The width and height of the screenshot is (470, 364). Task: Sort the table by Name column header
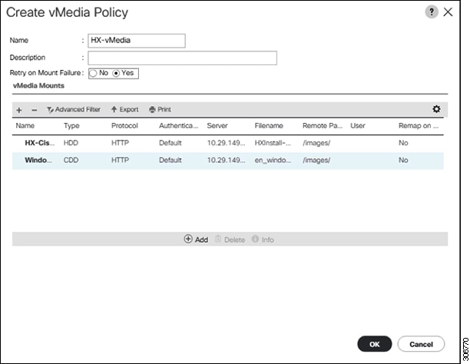25,125
